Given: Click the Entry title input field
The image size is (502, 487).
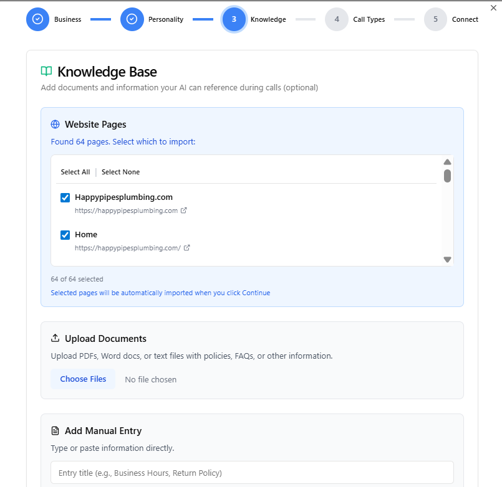Looking at the screenshot, I should [251, 472].
